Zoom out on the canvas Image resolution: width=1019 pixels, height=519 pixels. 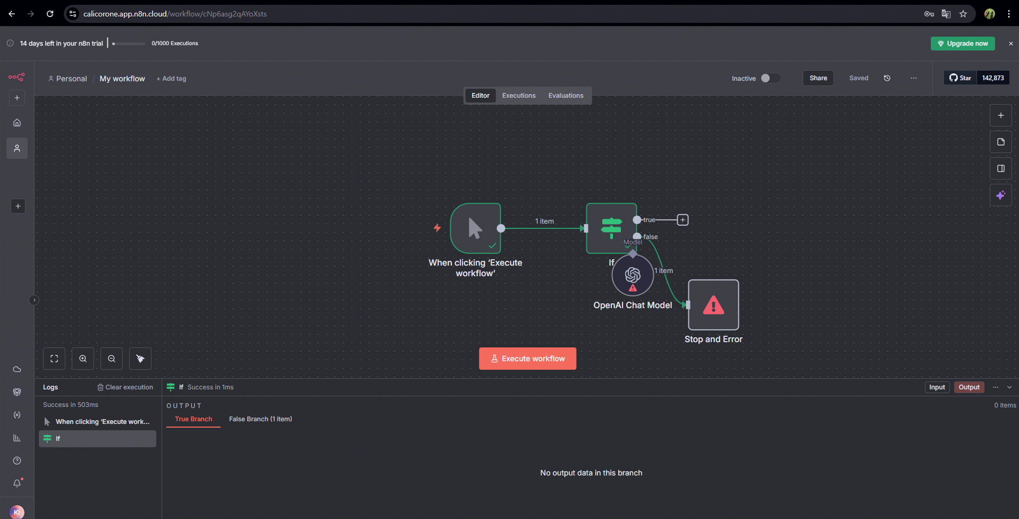(112, 359)
